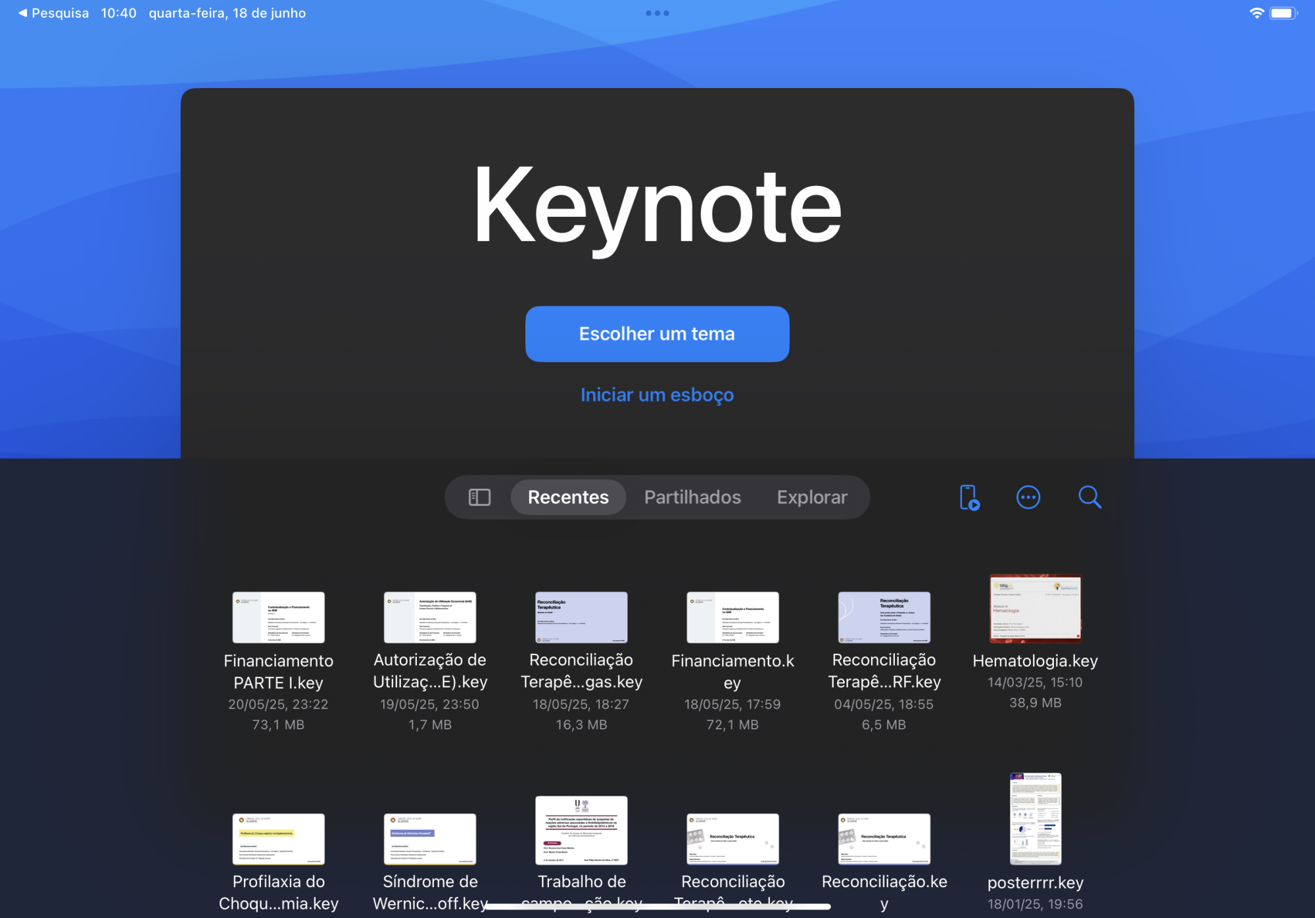Open posterrrr.key thumbnail
The height and width of the screenshot is (918, 1315).
coord(1036,819)
